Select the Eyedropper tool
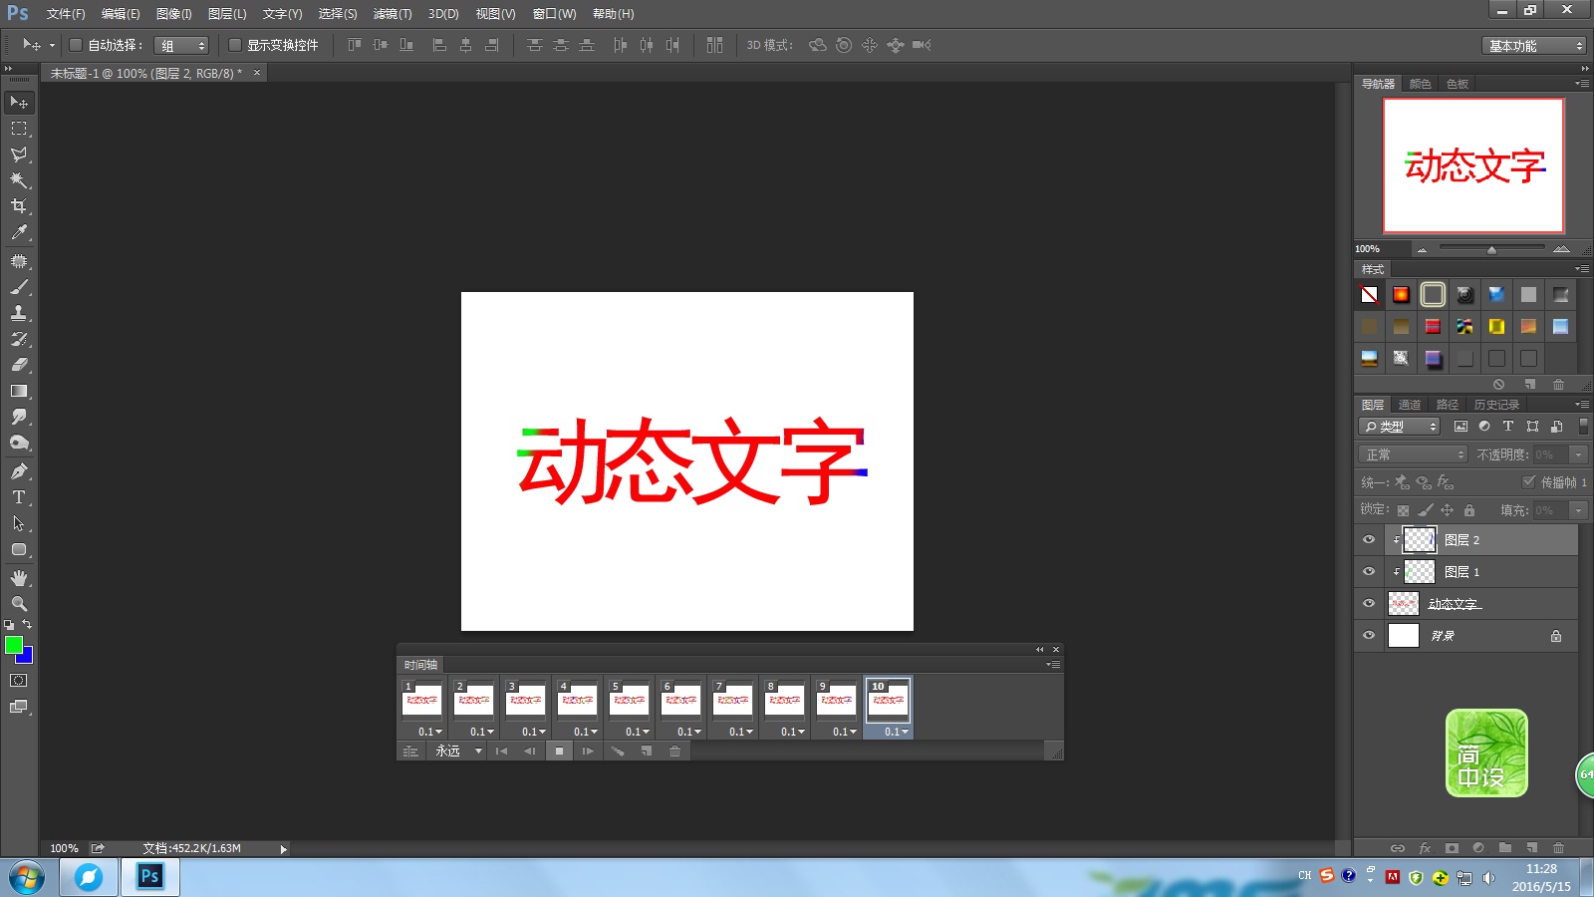The image size is (1594, 897). [19, 232]
